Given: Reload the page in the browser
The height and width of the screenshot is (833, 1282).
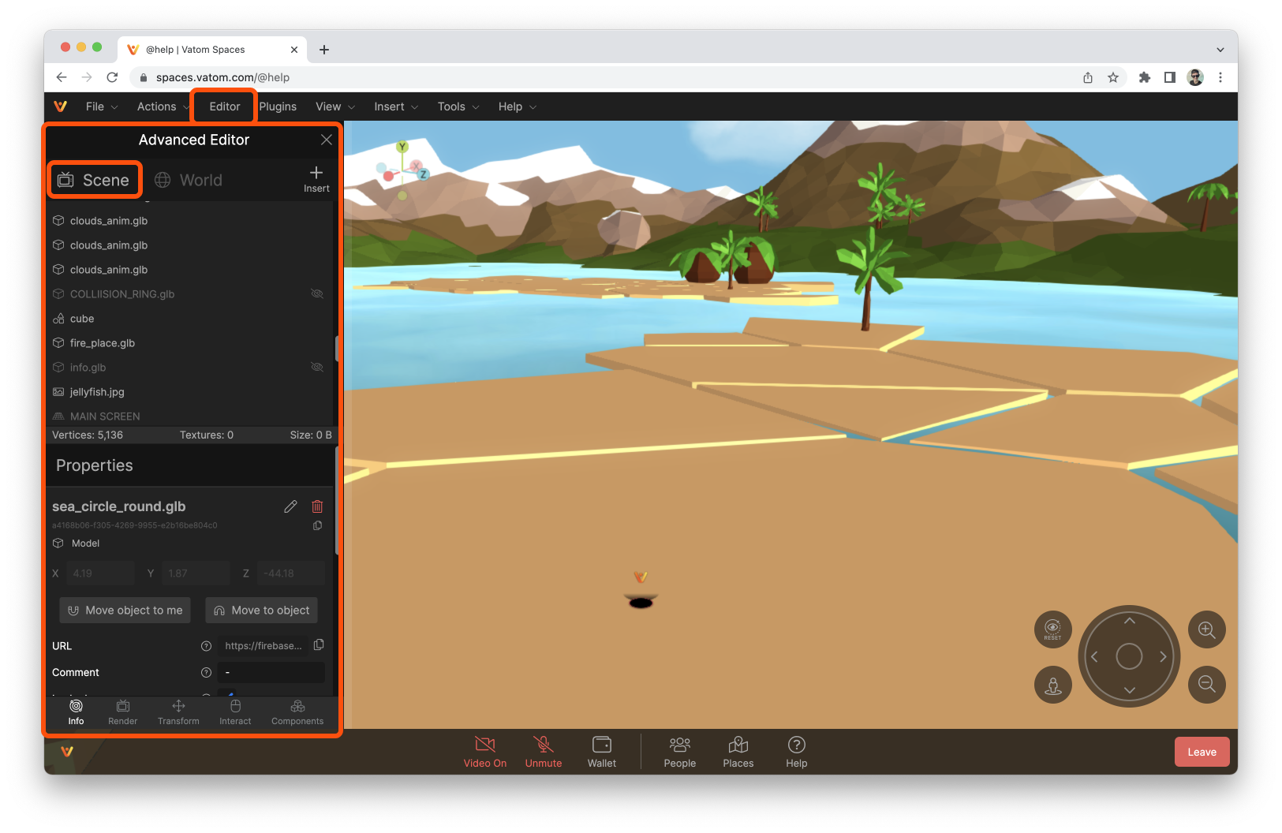Looking at the screenshot, I should pos(112,77).
